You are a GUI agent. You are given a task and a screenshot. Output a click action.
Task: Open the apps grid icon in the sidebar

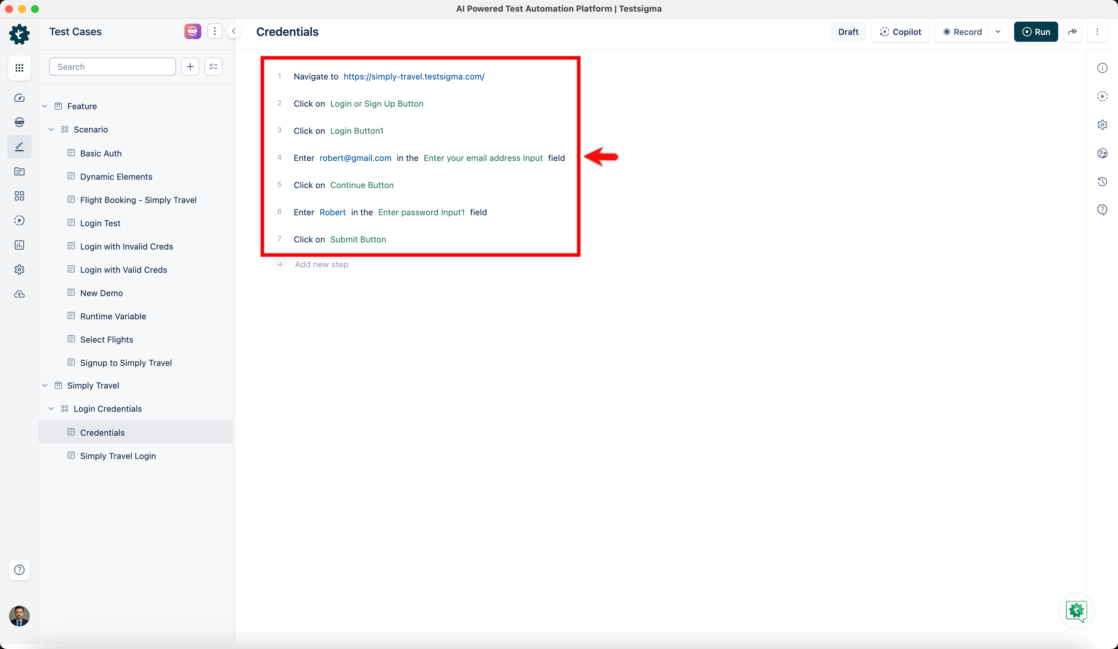tap(19, 68)
